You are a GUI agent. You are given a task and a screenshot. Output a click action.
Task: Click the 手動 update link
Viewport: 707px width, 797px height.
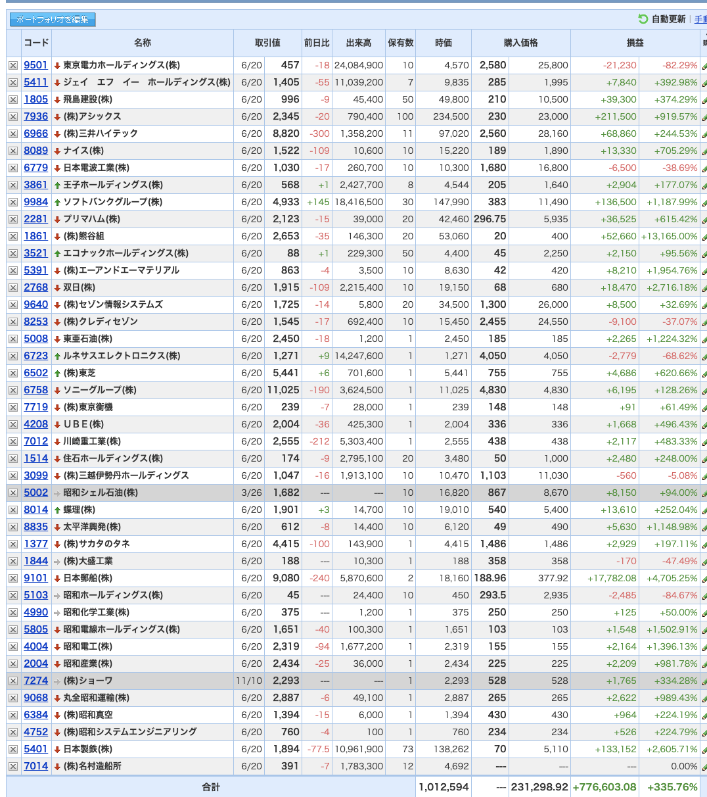(700, 20)
